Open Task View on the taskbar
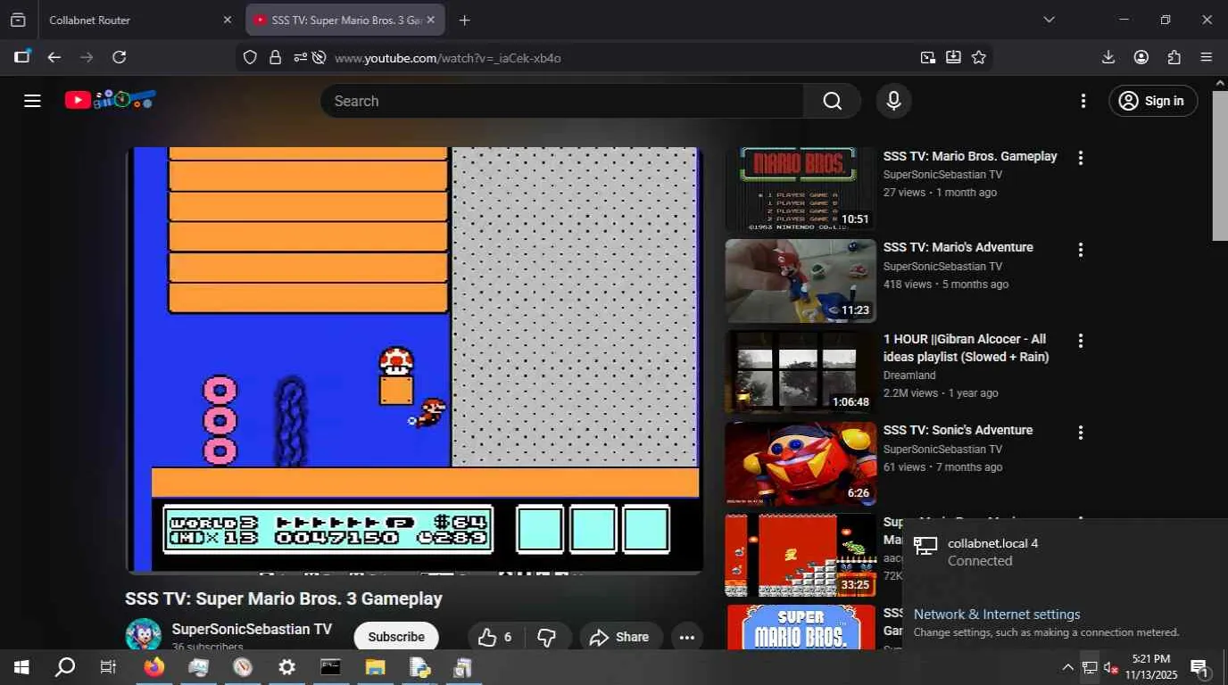This screenshot has width=1228, height=685. coord(108,667)
